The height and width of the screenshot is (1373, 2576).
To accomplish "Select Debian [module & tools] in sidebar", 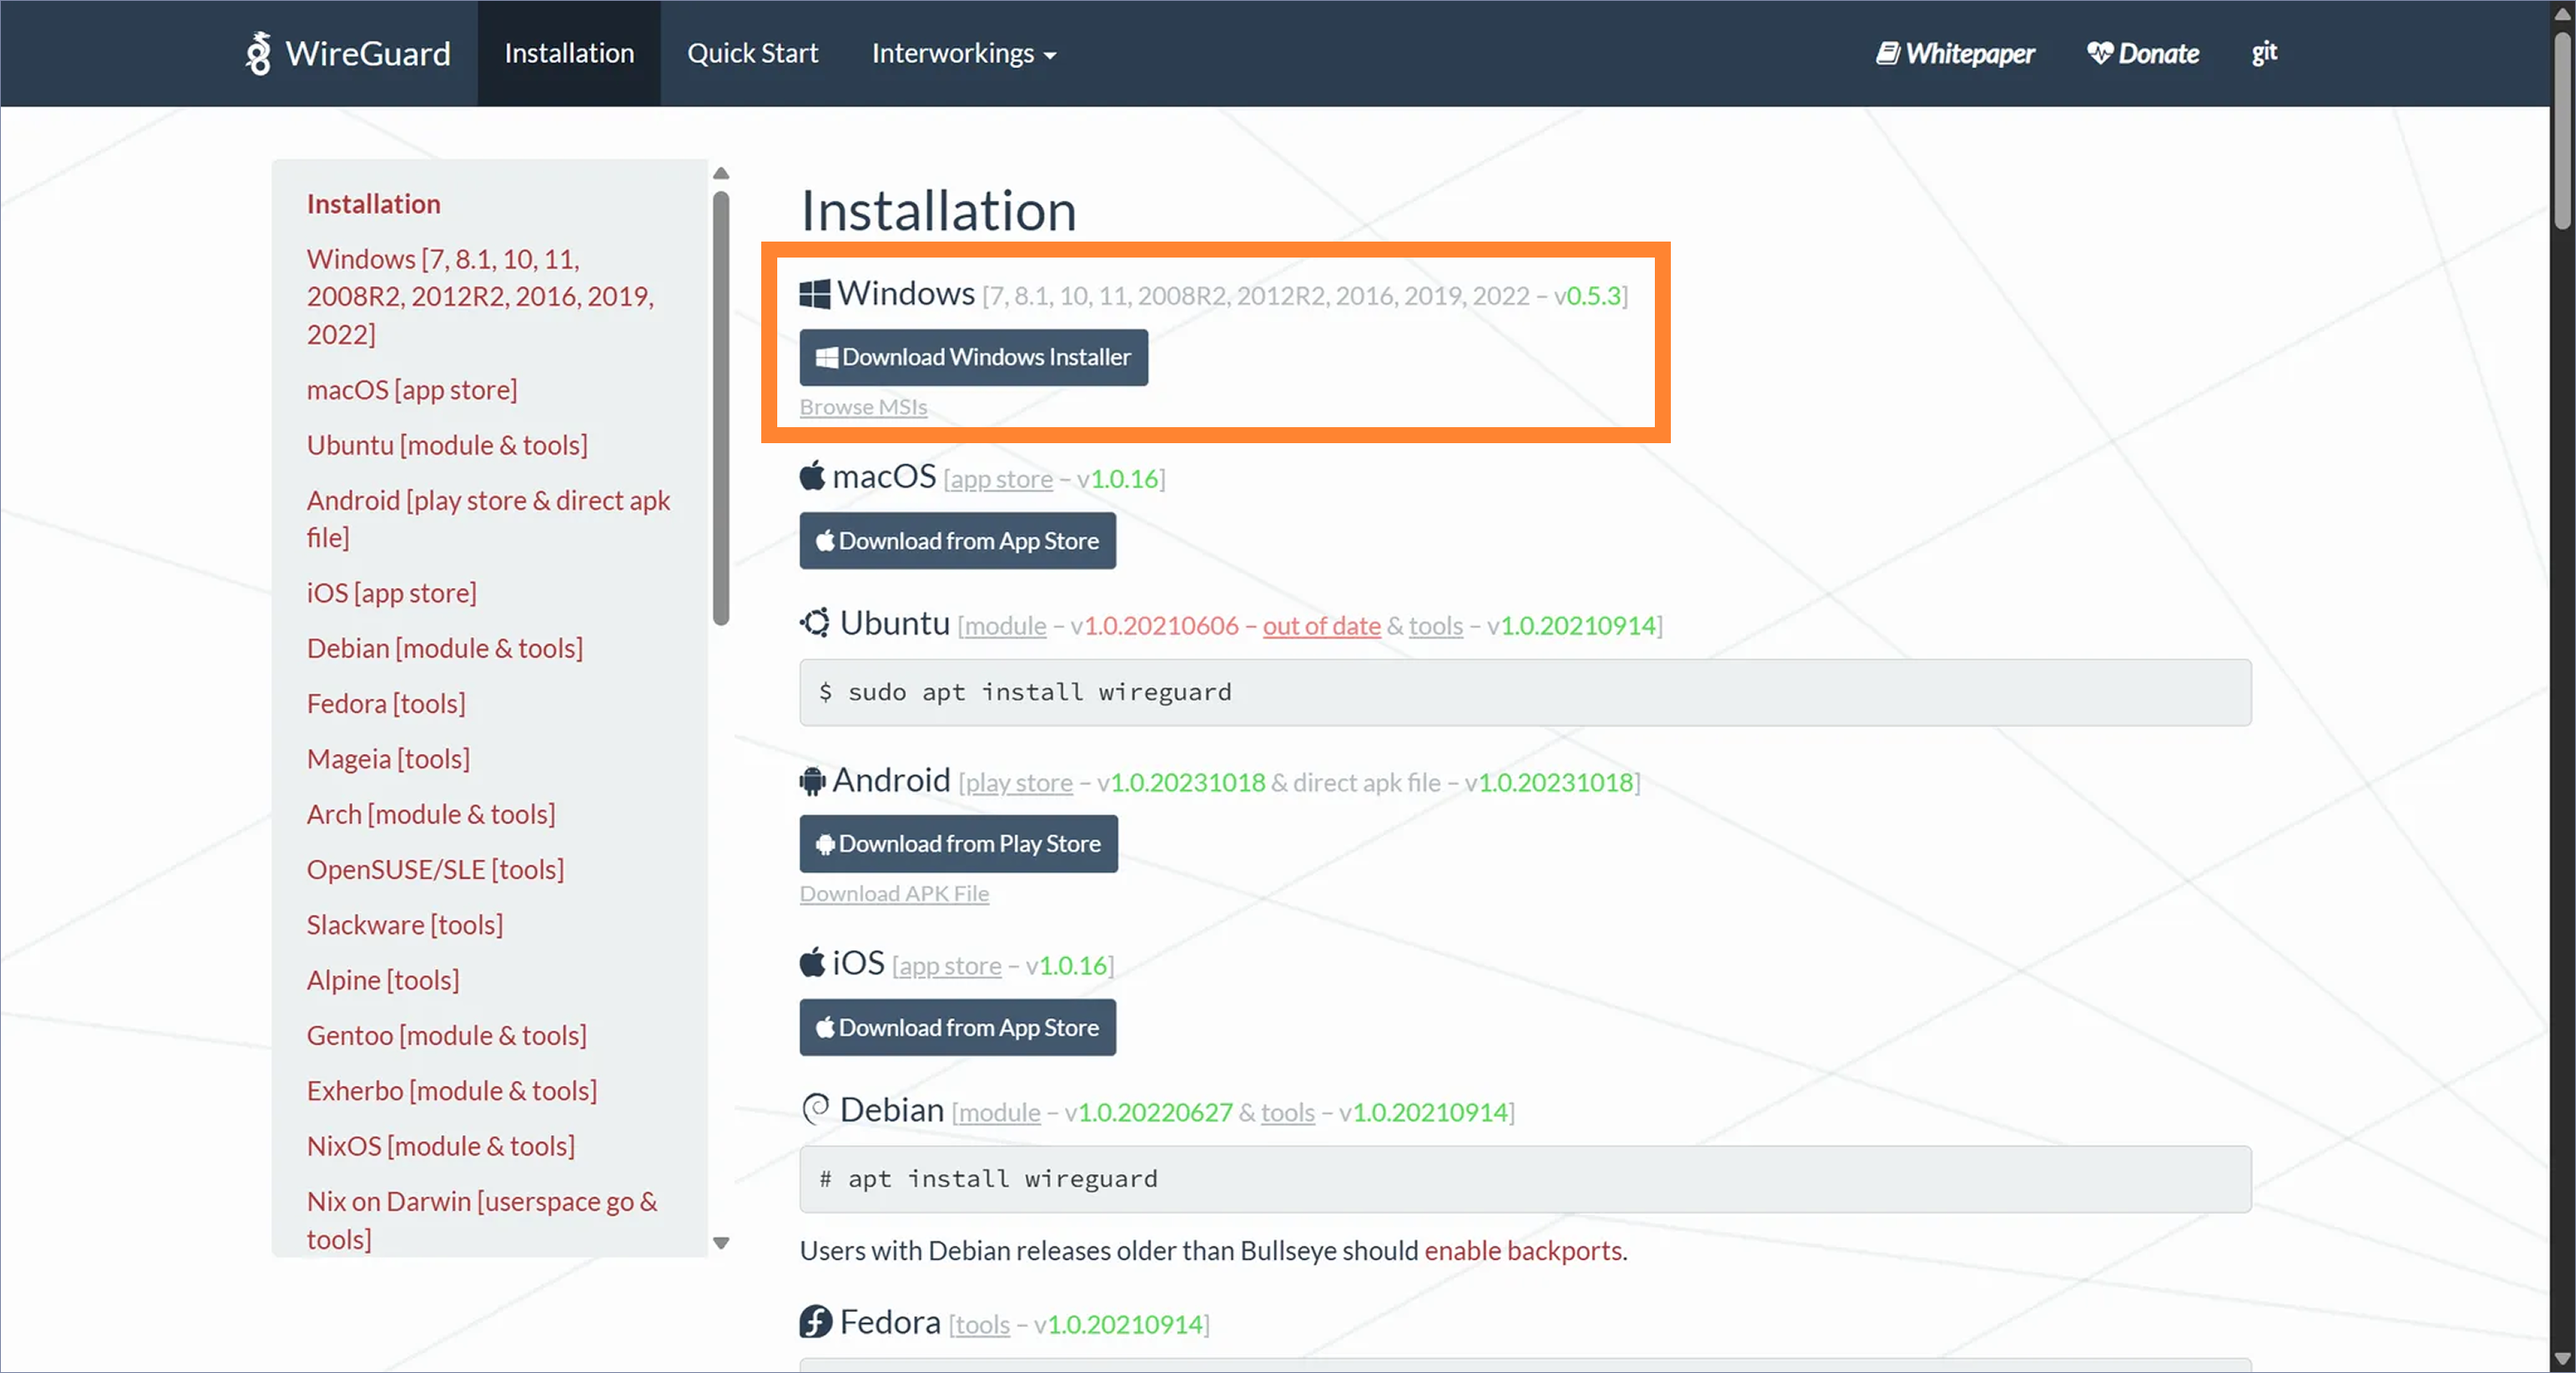I will pos(445,648).
